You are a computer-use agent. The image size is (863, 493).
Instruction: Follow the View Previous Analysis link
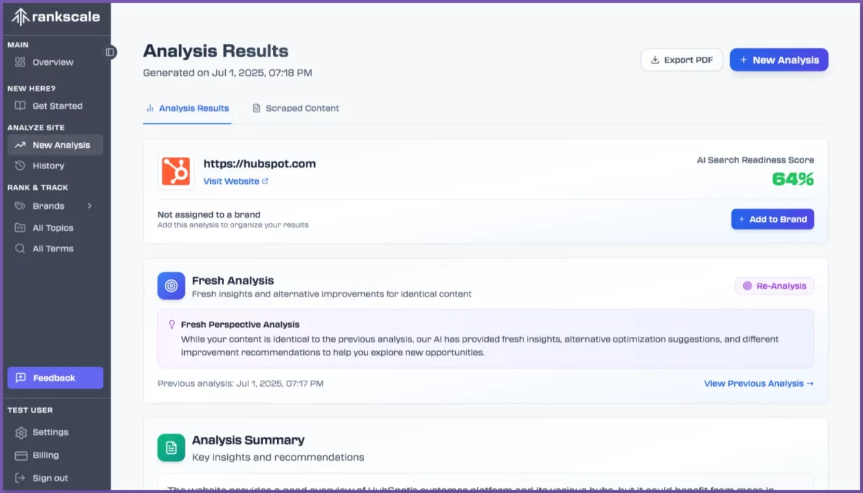point(758,383)
